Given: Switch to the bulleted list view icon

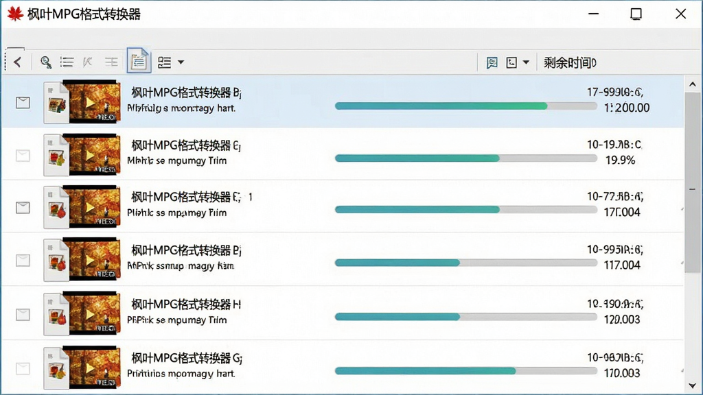Looking at the screenshot, I should [x=67, y=62].
